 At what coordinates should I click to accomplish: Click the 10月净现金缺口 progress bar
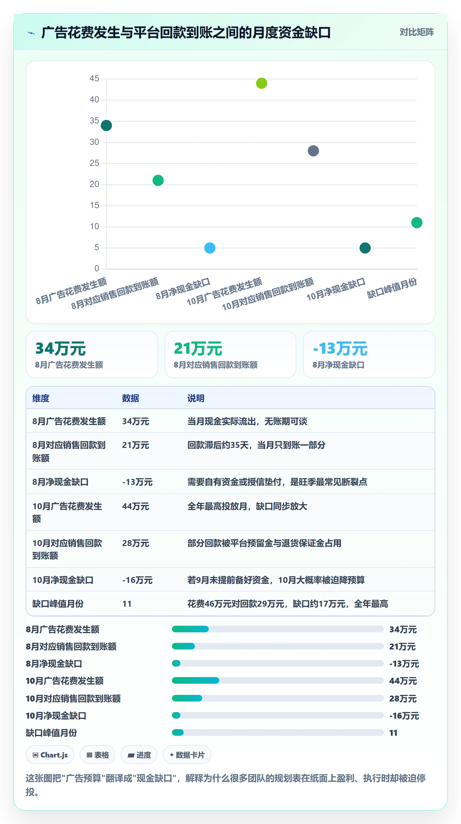278,715
